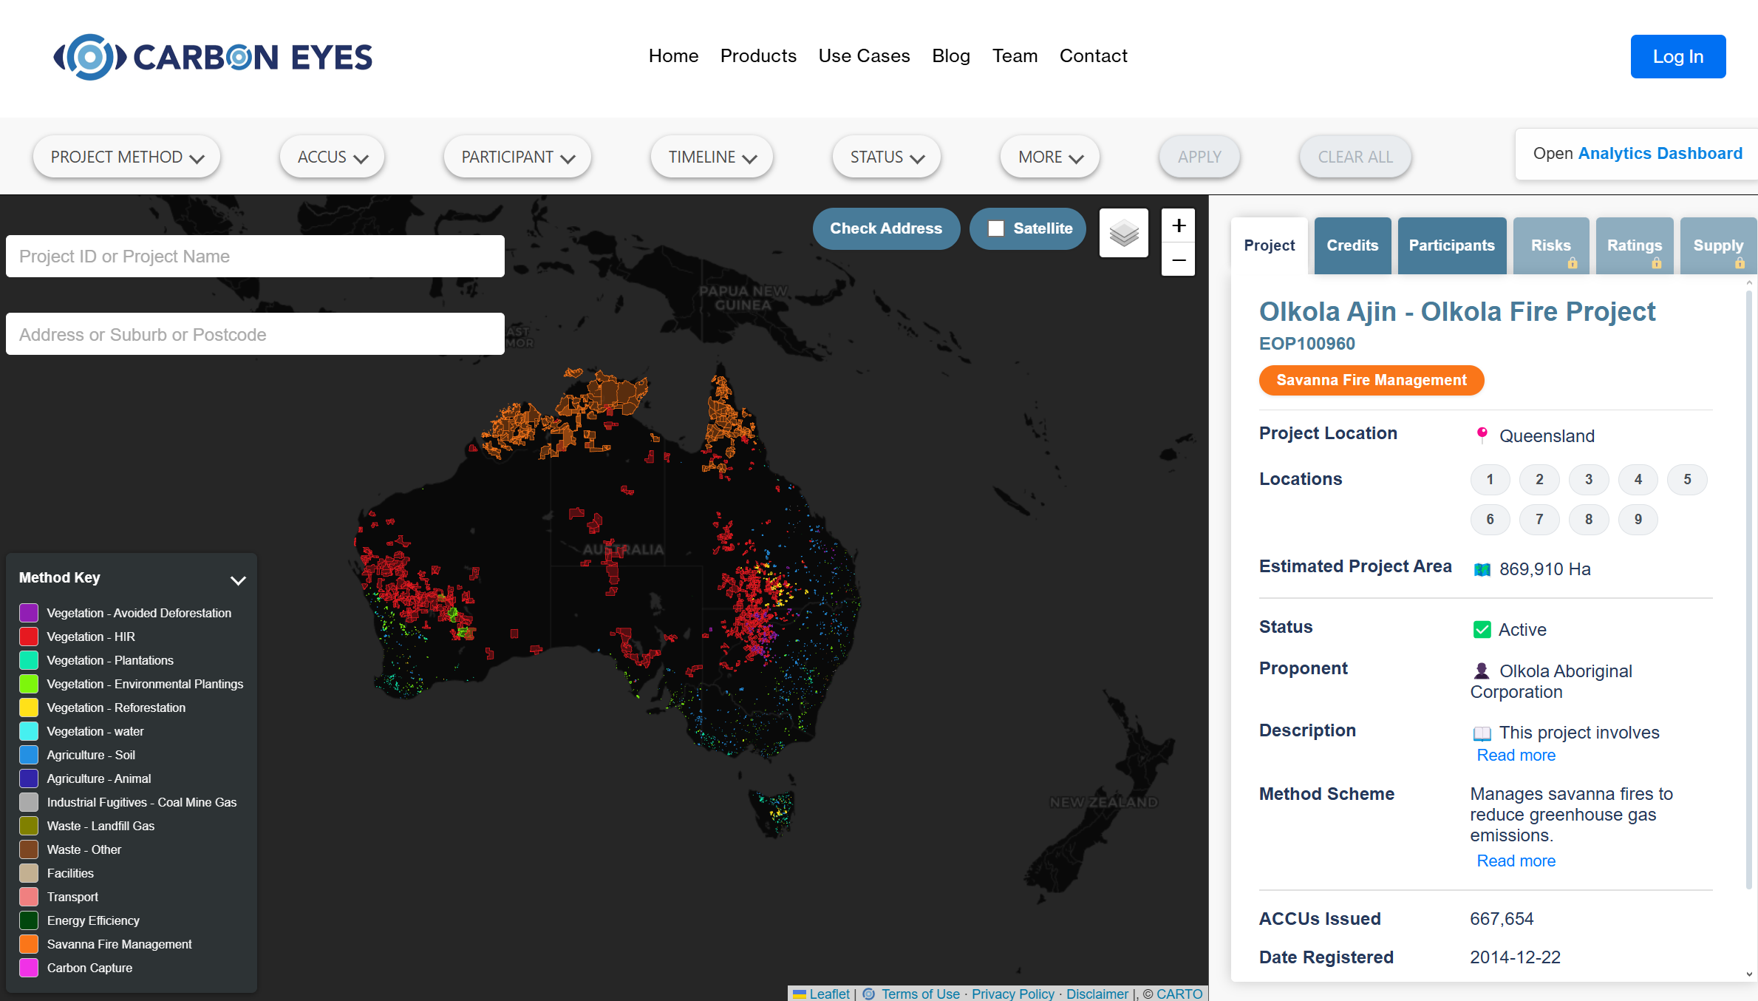Viewport: 1758px width, 1001px height.
Task: Click the pink Queensland location pin icon
Action: pos(1482,435)
